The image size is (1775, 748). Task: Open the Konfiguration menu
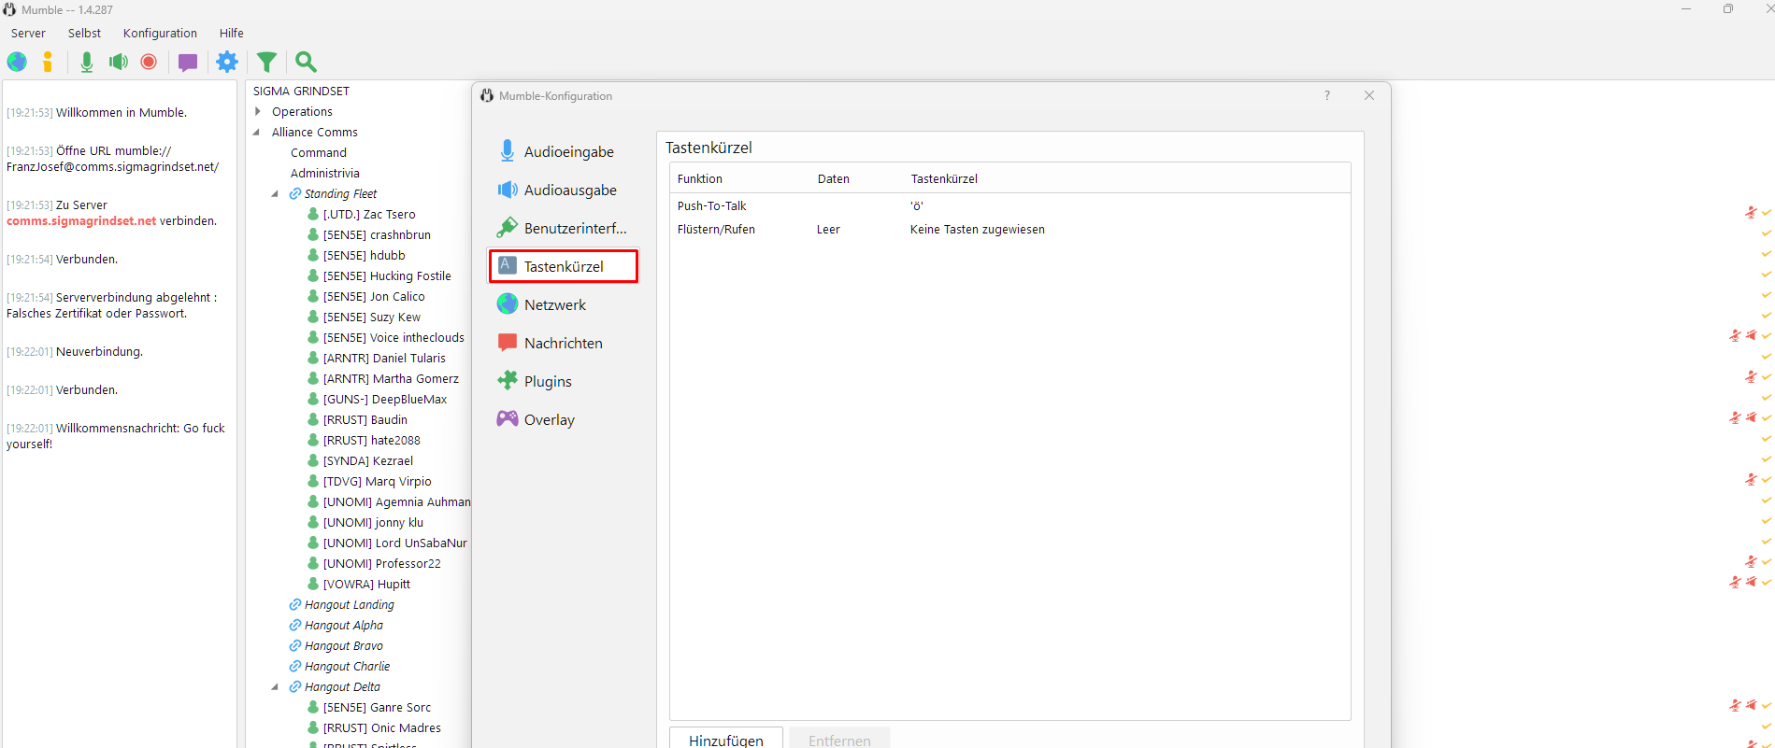point(160,33)
